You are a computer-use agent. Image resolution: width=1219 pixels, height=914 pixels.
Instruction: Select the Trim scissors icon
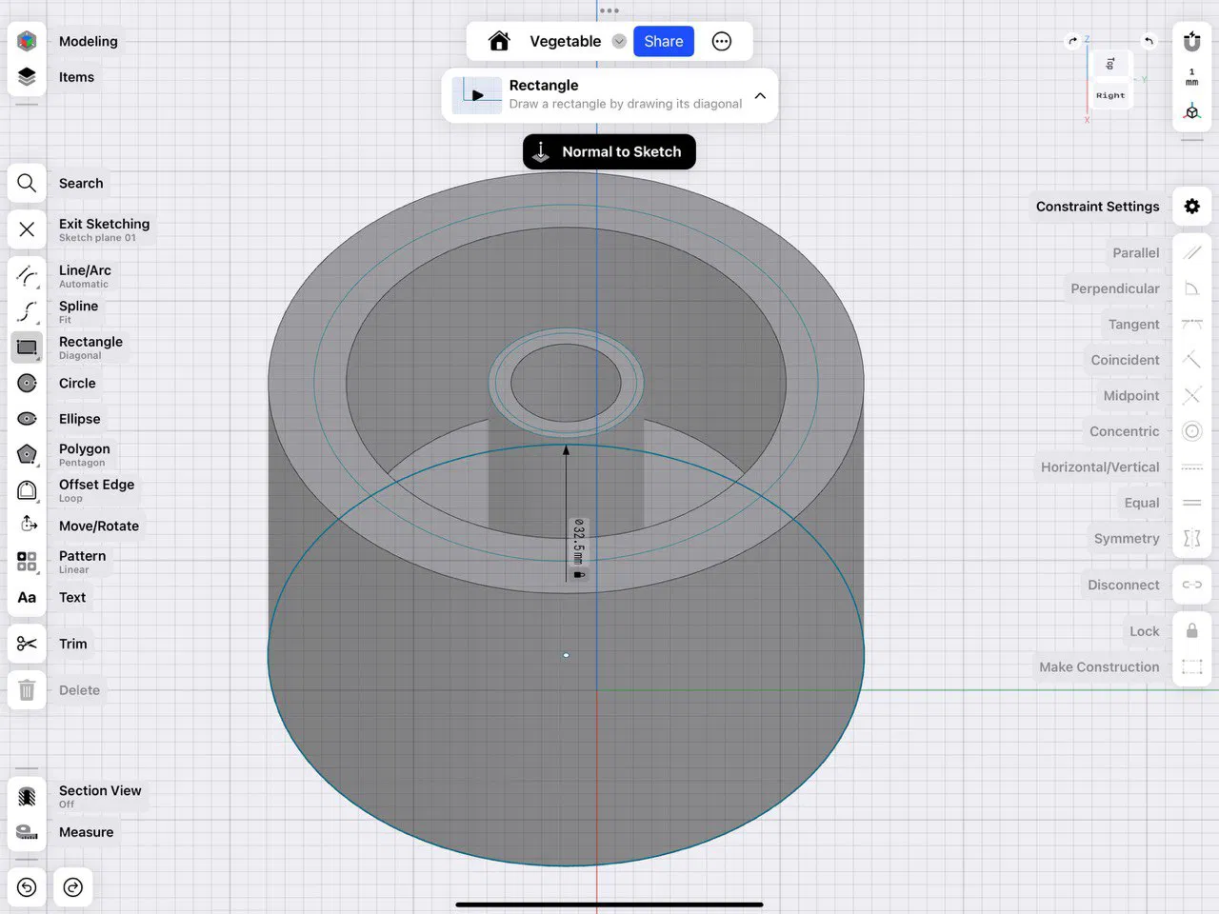(x=27, y=644)
